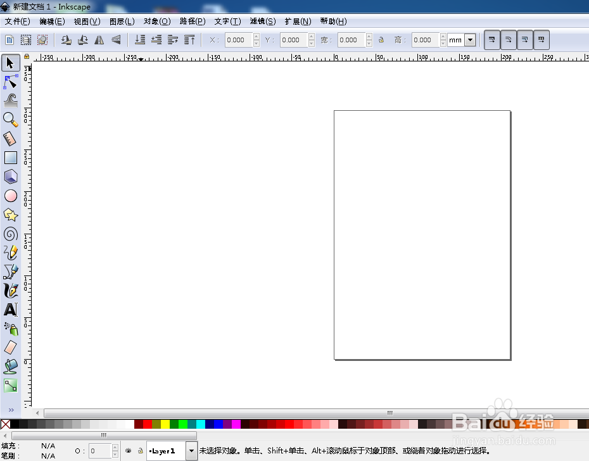Toggle Layer 1 visibility eye

click(x=128, y=450)
